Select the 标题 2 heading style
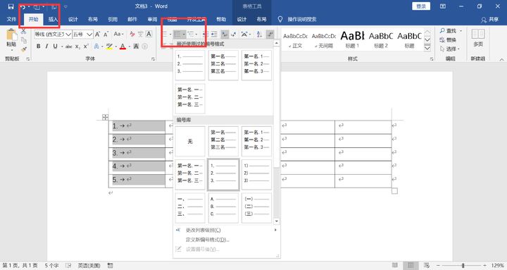Viewport: 507px width, 270px height. pos(380,39)
